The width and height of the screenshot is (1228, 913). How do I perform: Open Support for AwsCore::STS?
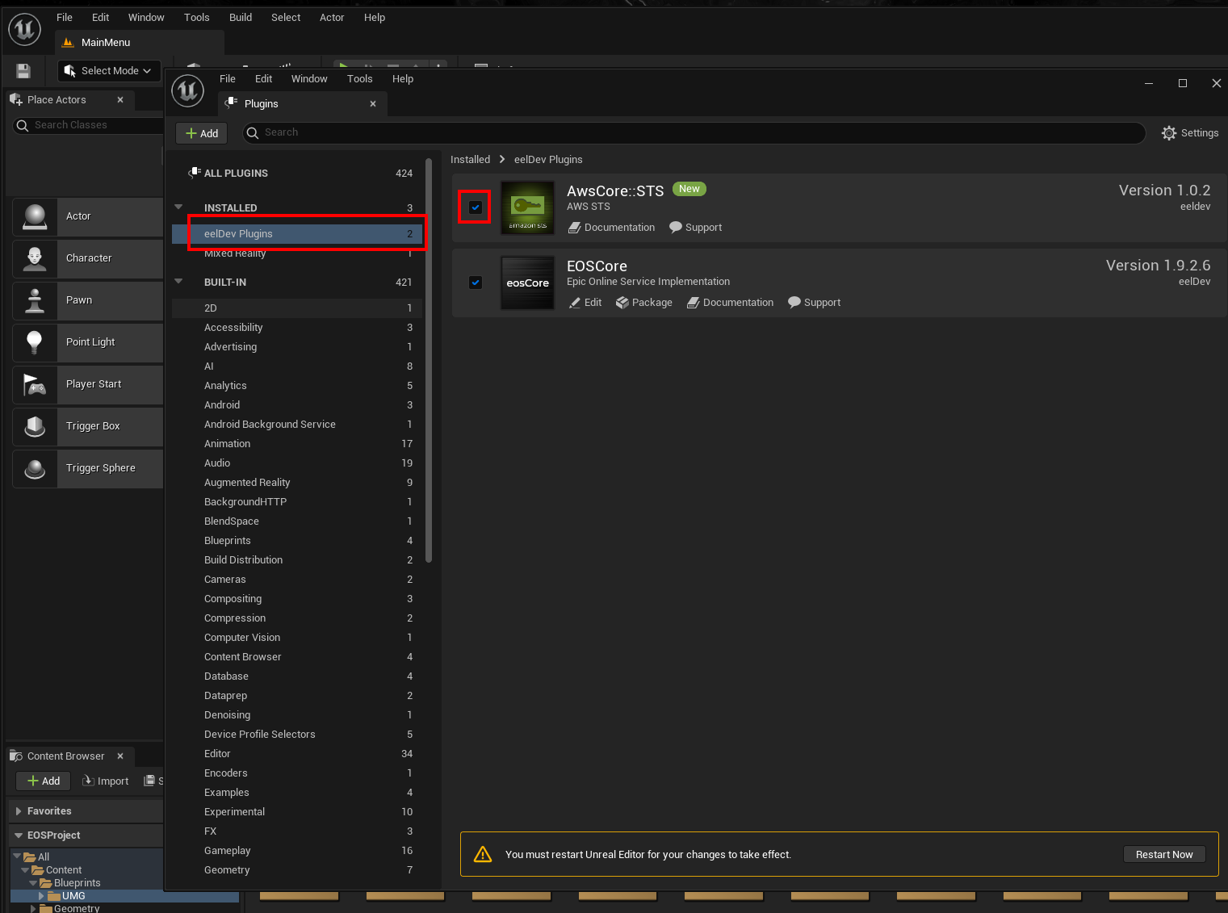coord(695,228)
